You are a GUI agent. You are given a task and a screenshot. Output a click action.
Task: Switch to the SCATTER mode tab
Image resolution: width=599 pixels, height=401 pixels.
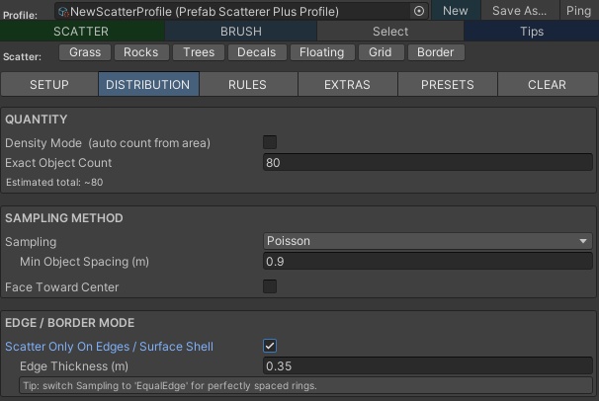coord(82,32)
